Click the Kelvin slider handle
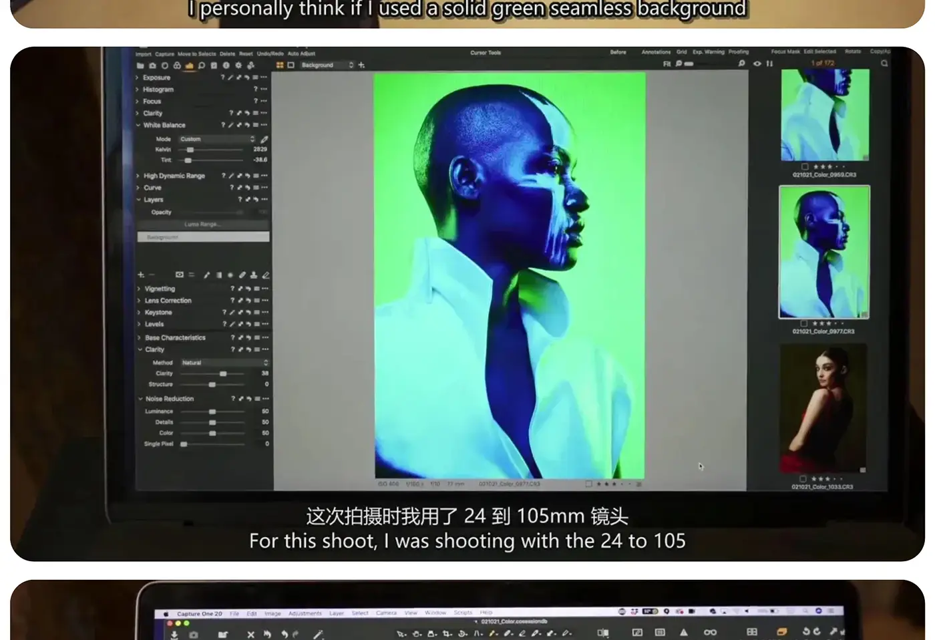Screen dimensions: 935x640 tap(190, 150)
